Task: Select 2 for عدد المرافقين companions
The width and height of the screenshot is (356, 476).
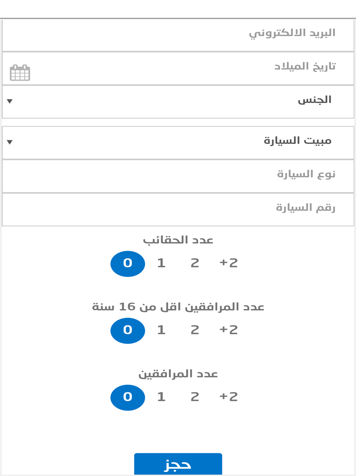Action: [x=195, y=397]
